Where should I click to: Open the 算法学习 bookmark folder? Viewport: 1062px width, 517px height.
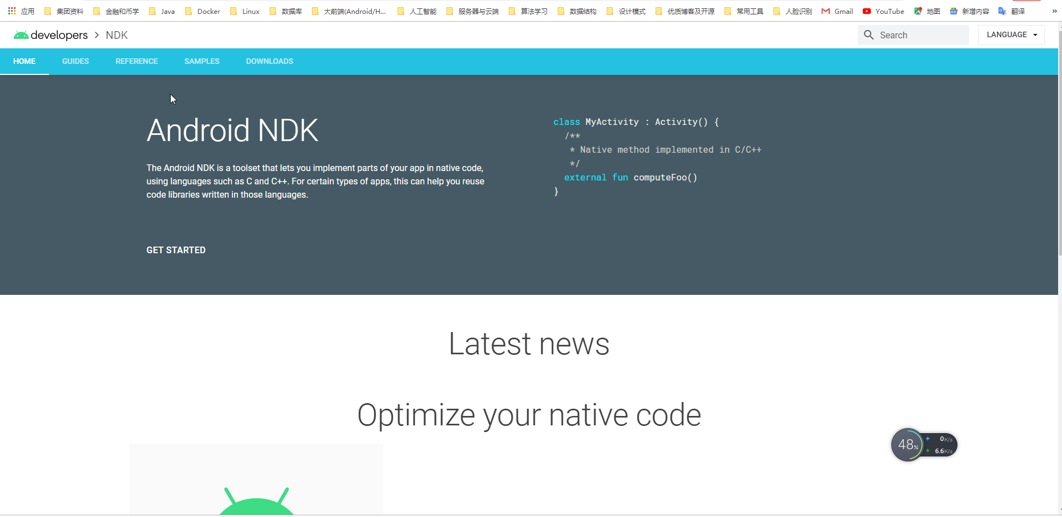[x=528, y=11]
